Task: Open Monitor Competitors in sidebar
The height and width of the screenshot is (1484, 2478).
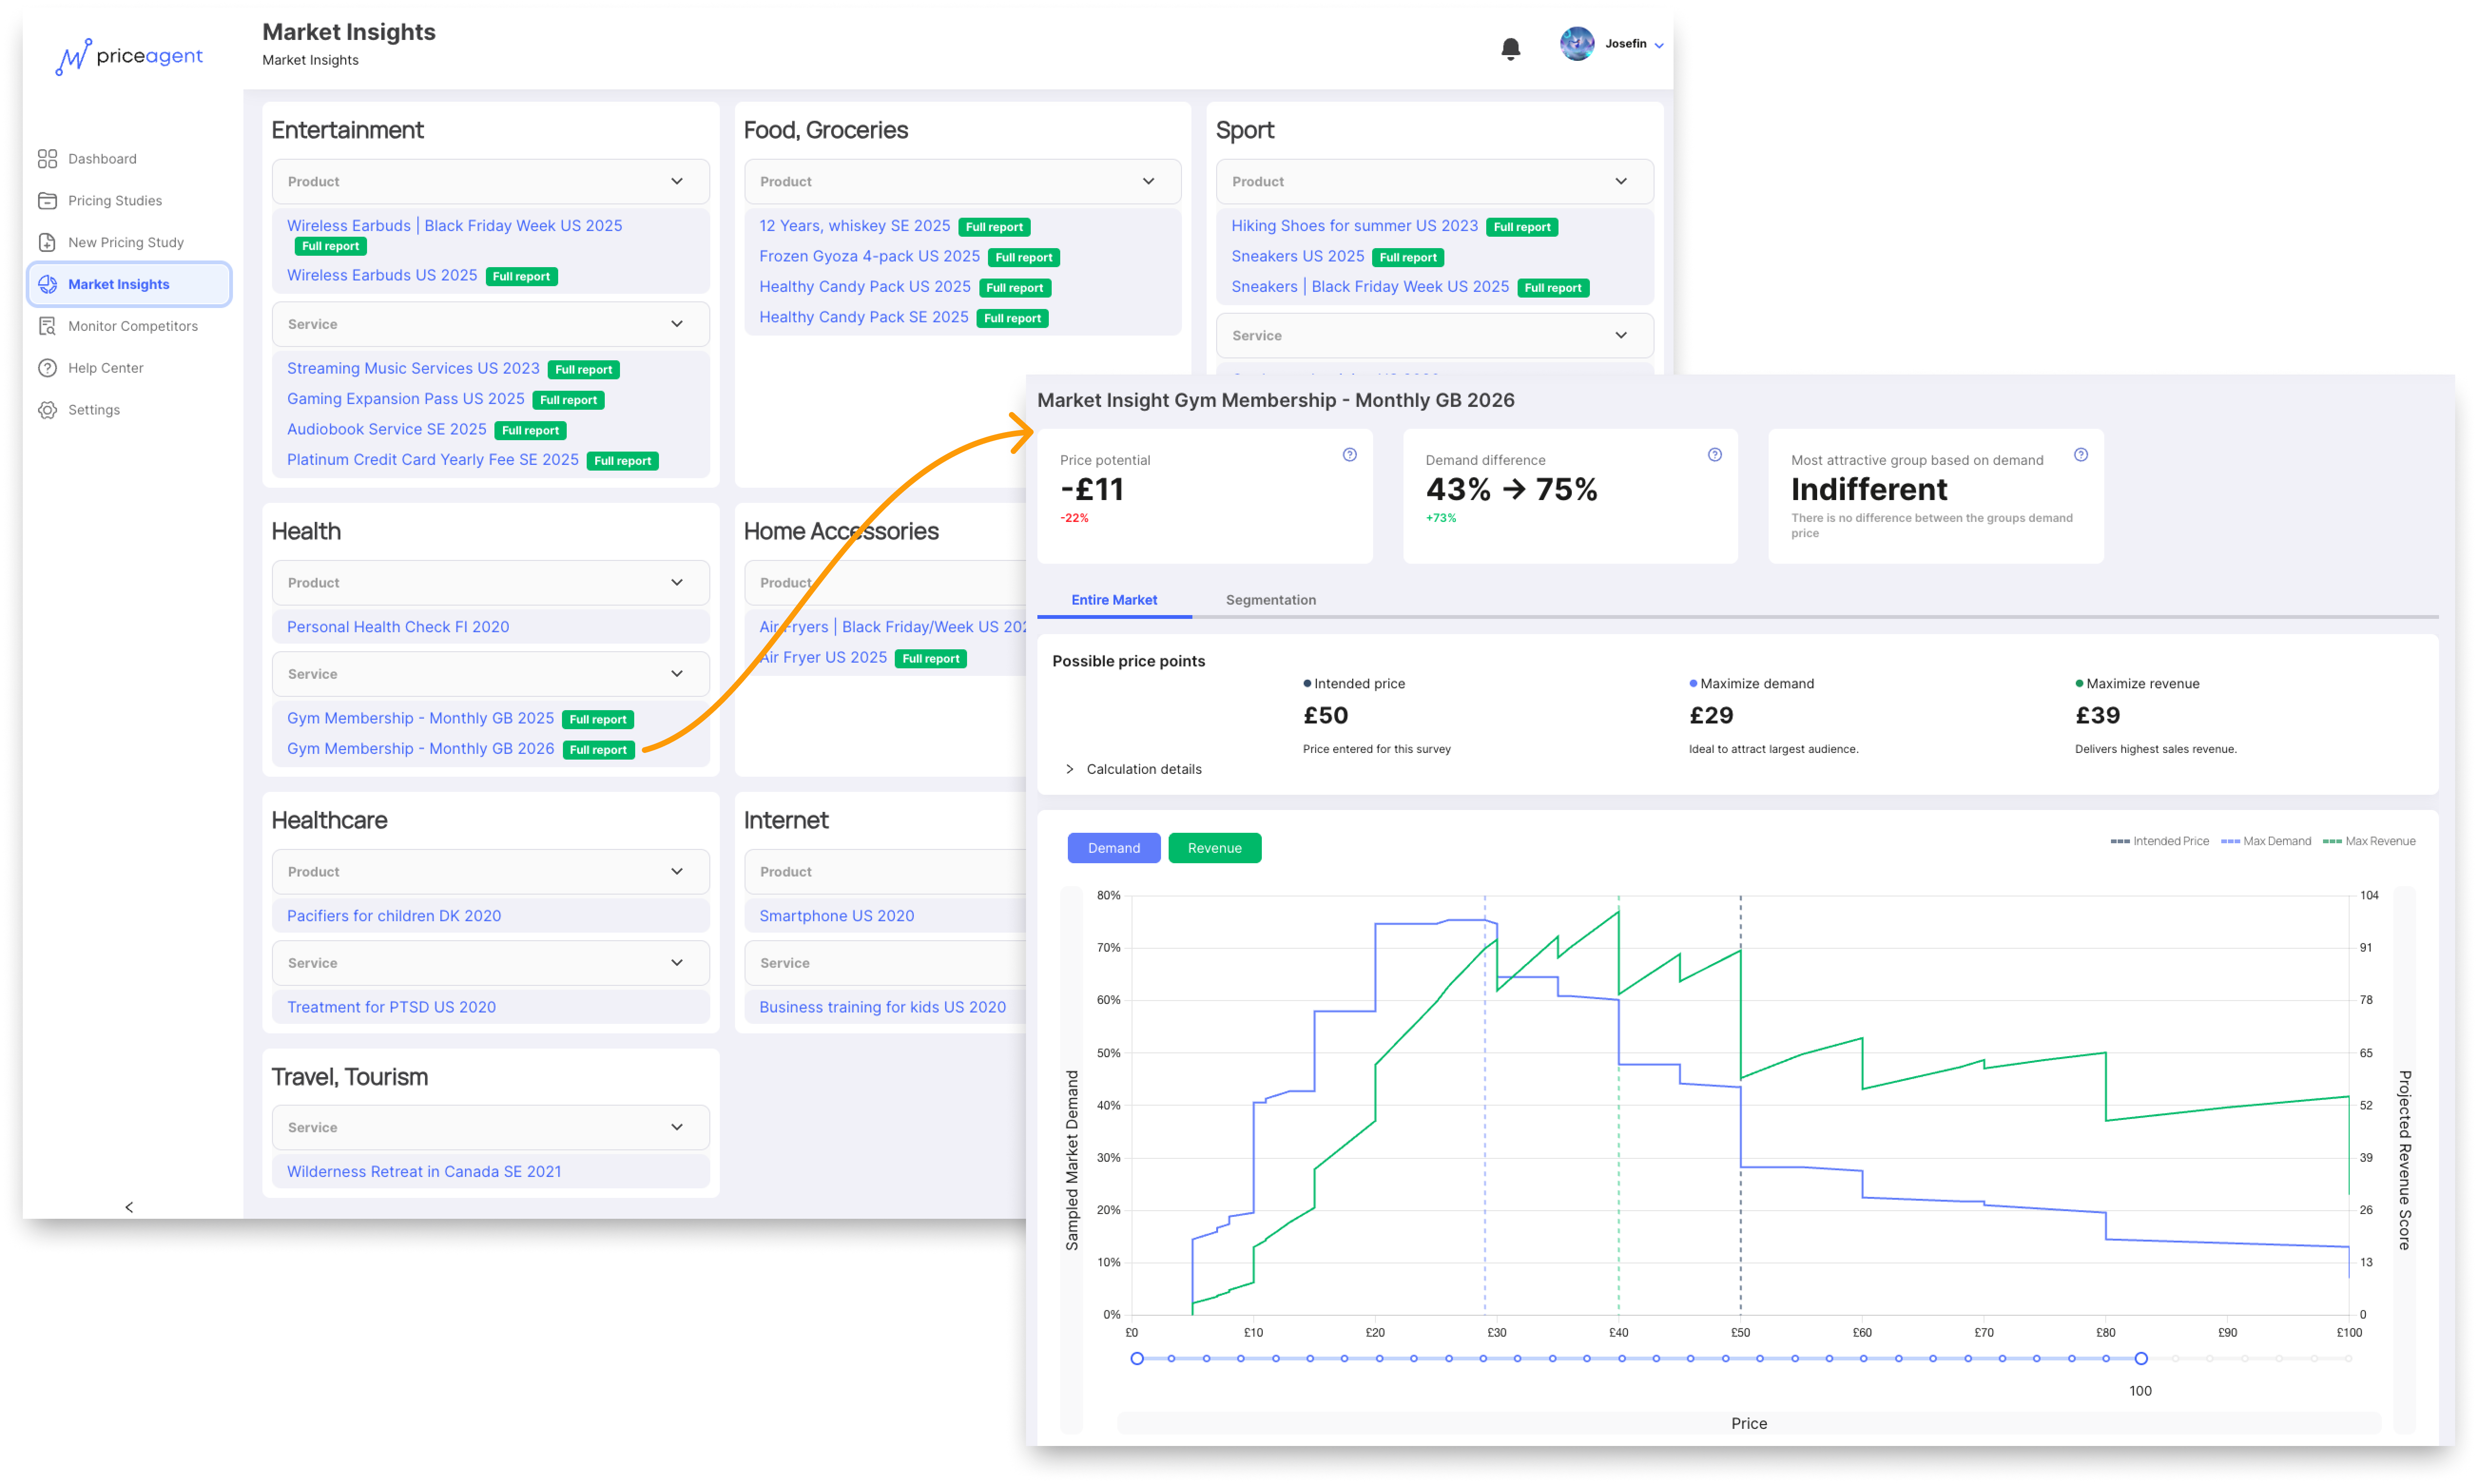Action: coord(47,326)
